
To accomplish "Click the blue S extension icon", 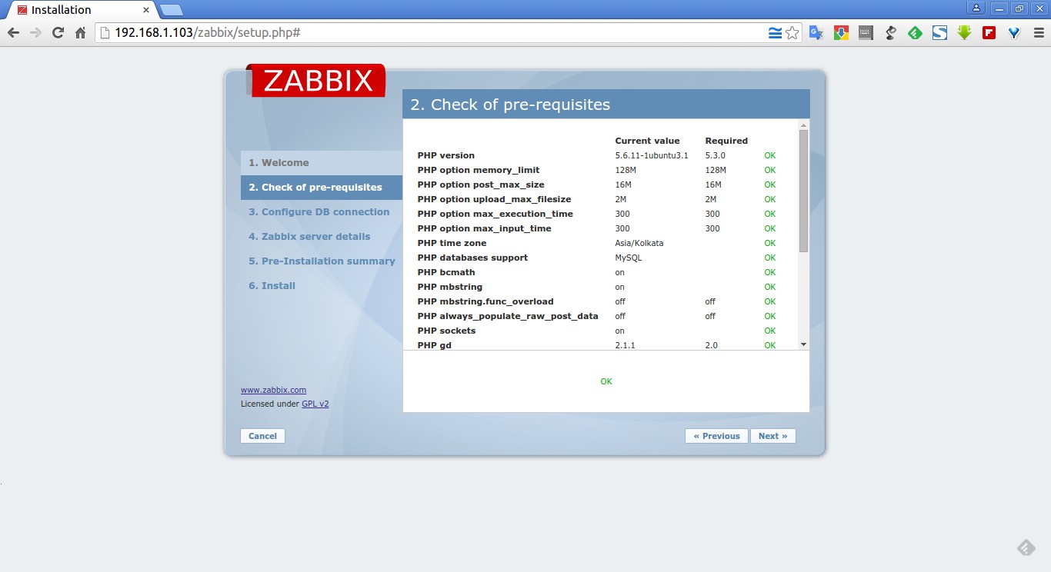I will 939,33.
